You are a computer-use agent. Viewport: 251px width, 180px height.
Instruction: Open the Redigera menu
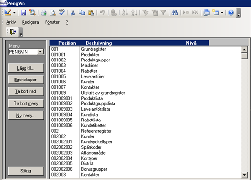tap(30, 22)
